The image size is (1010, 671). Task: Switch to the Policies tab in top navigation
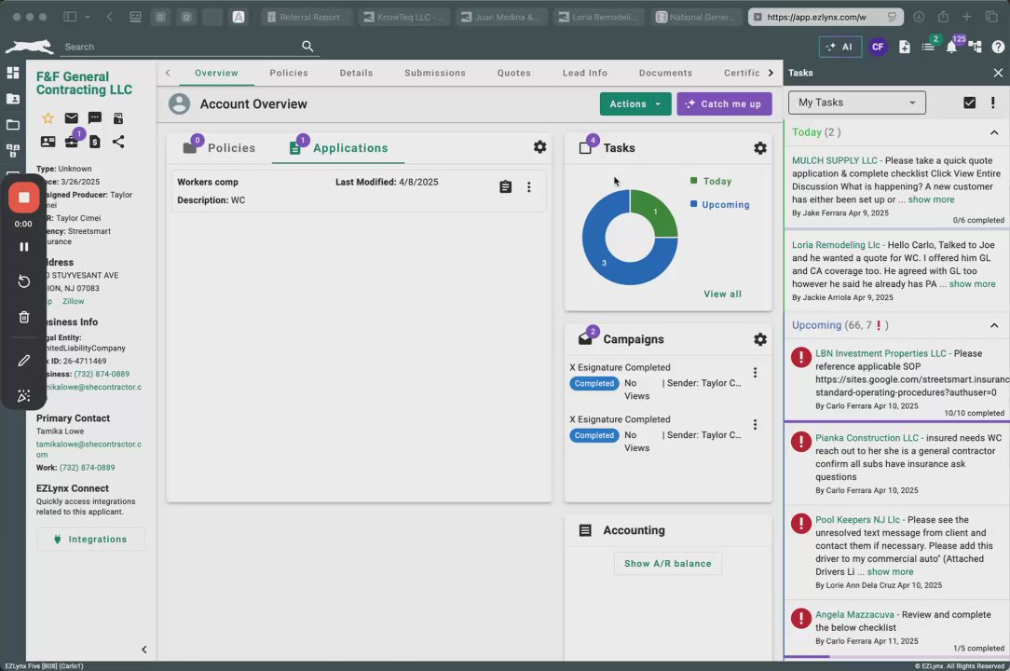289,73
